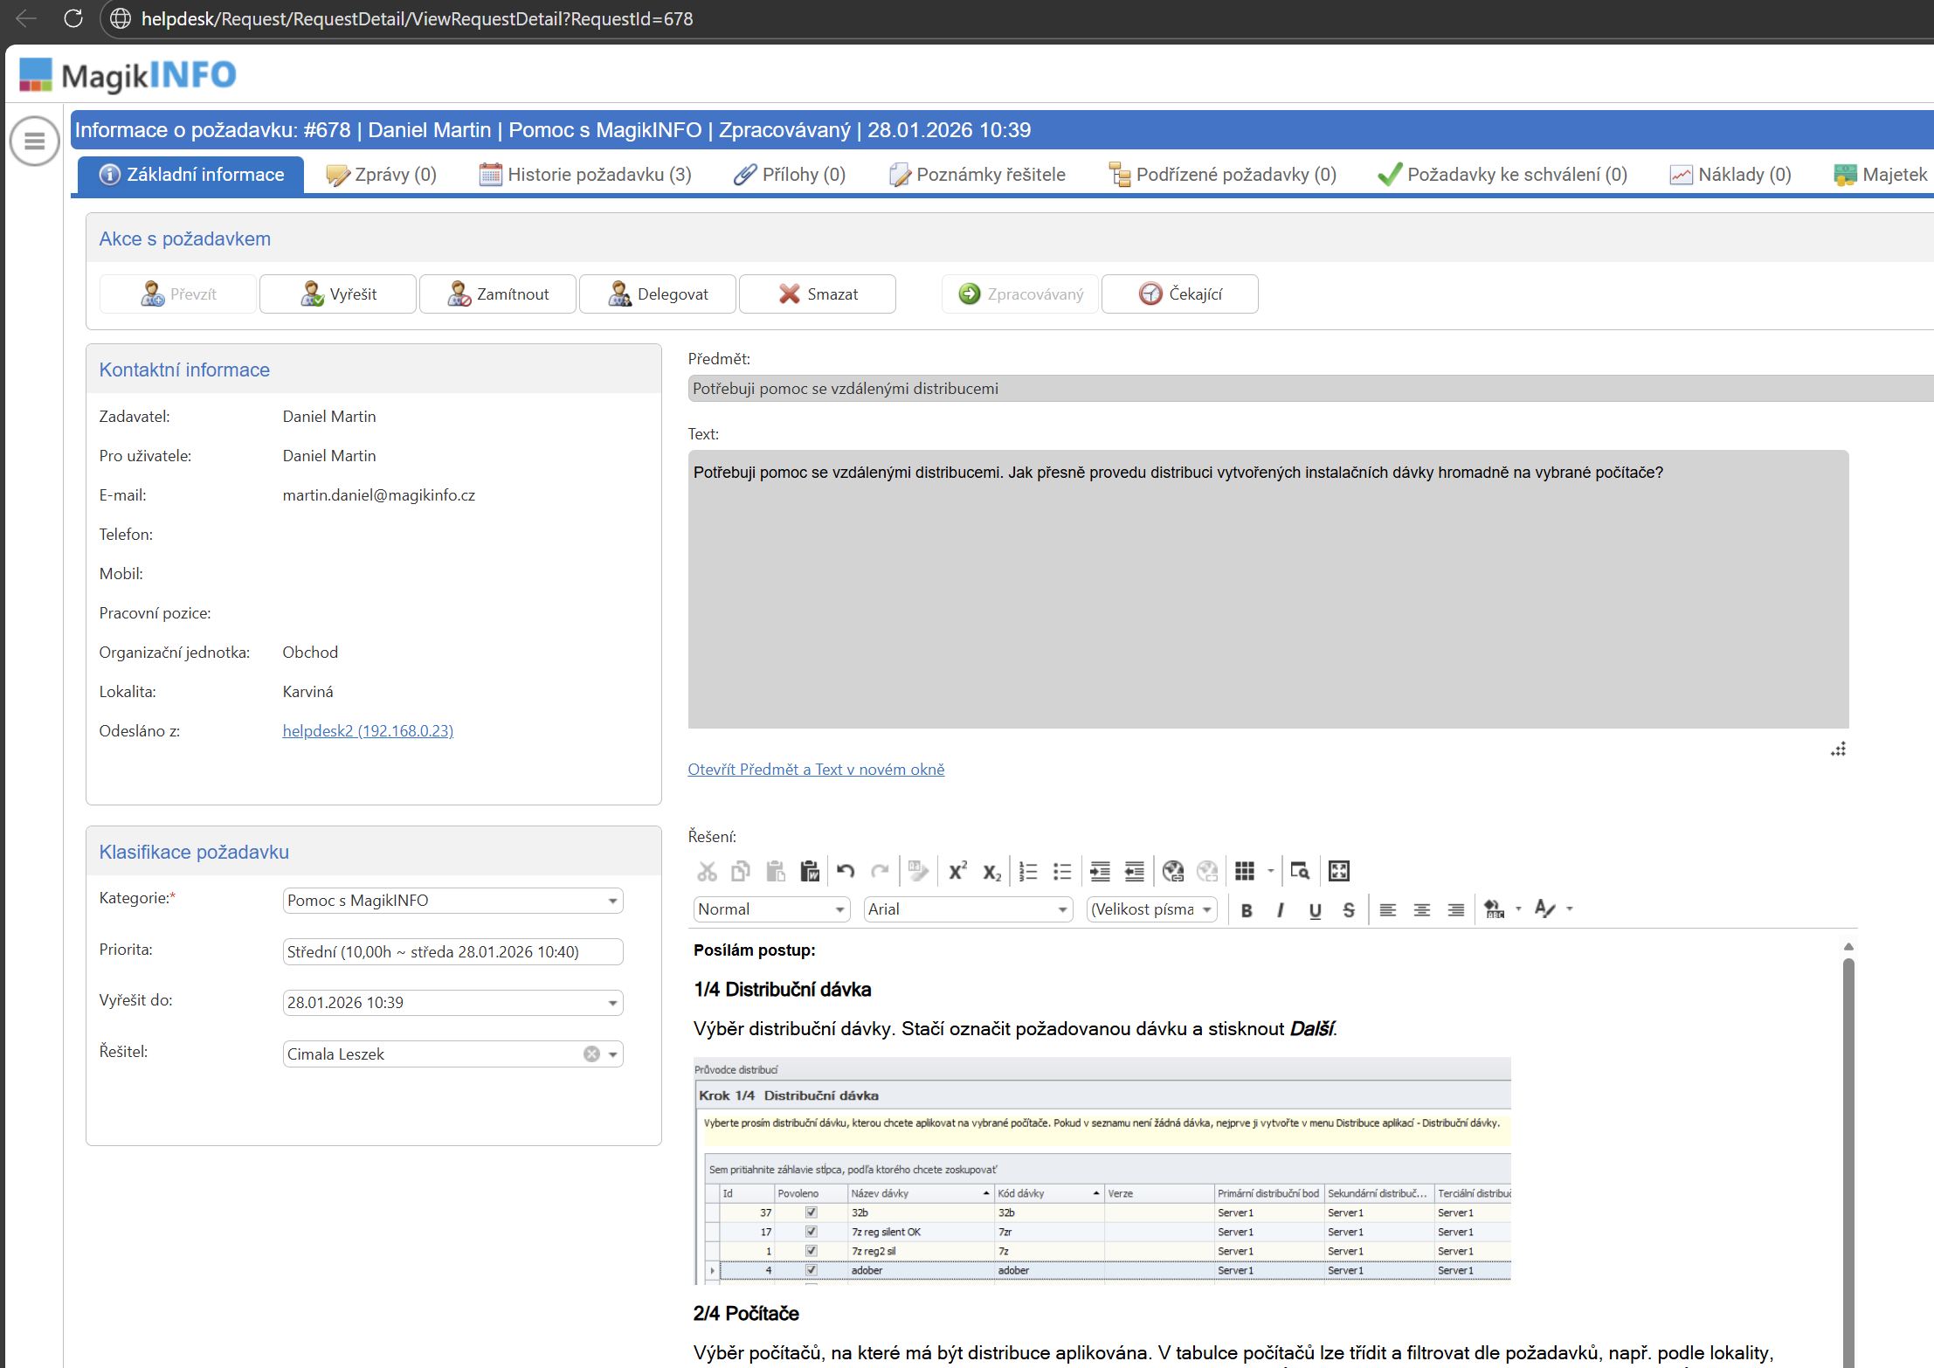Apply superscript formatting in the editor
The width and height of the screenshot is (1934, 1368).
click(x=957, y=871)
